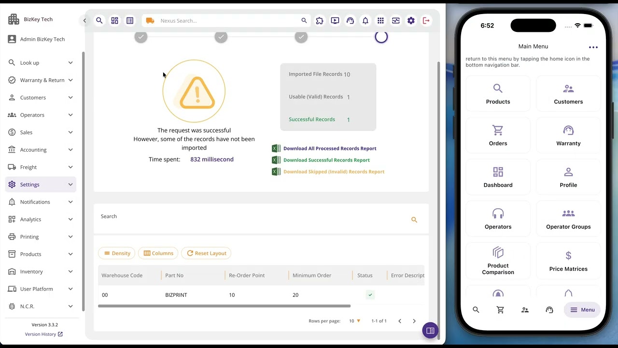Expand the Settings sidebar menu

41,185
